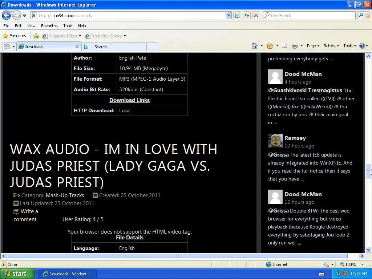The height and width of the screenshot is (279, 372).
Task: Open Web Slice Gallery dropdown
Action: click(106, 36)
